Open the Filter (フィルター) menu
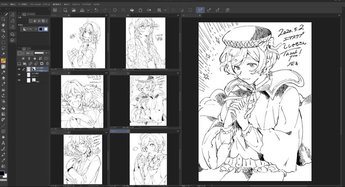The height and width of the screenshot is (187, 345). (x=76, y=4)
